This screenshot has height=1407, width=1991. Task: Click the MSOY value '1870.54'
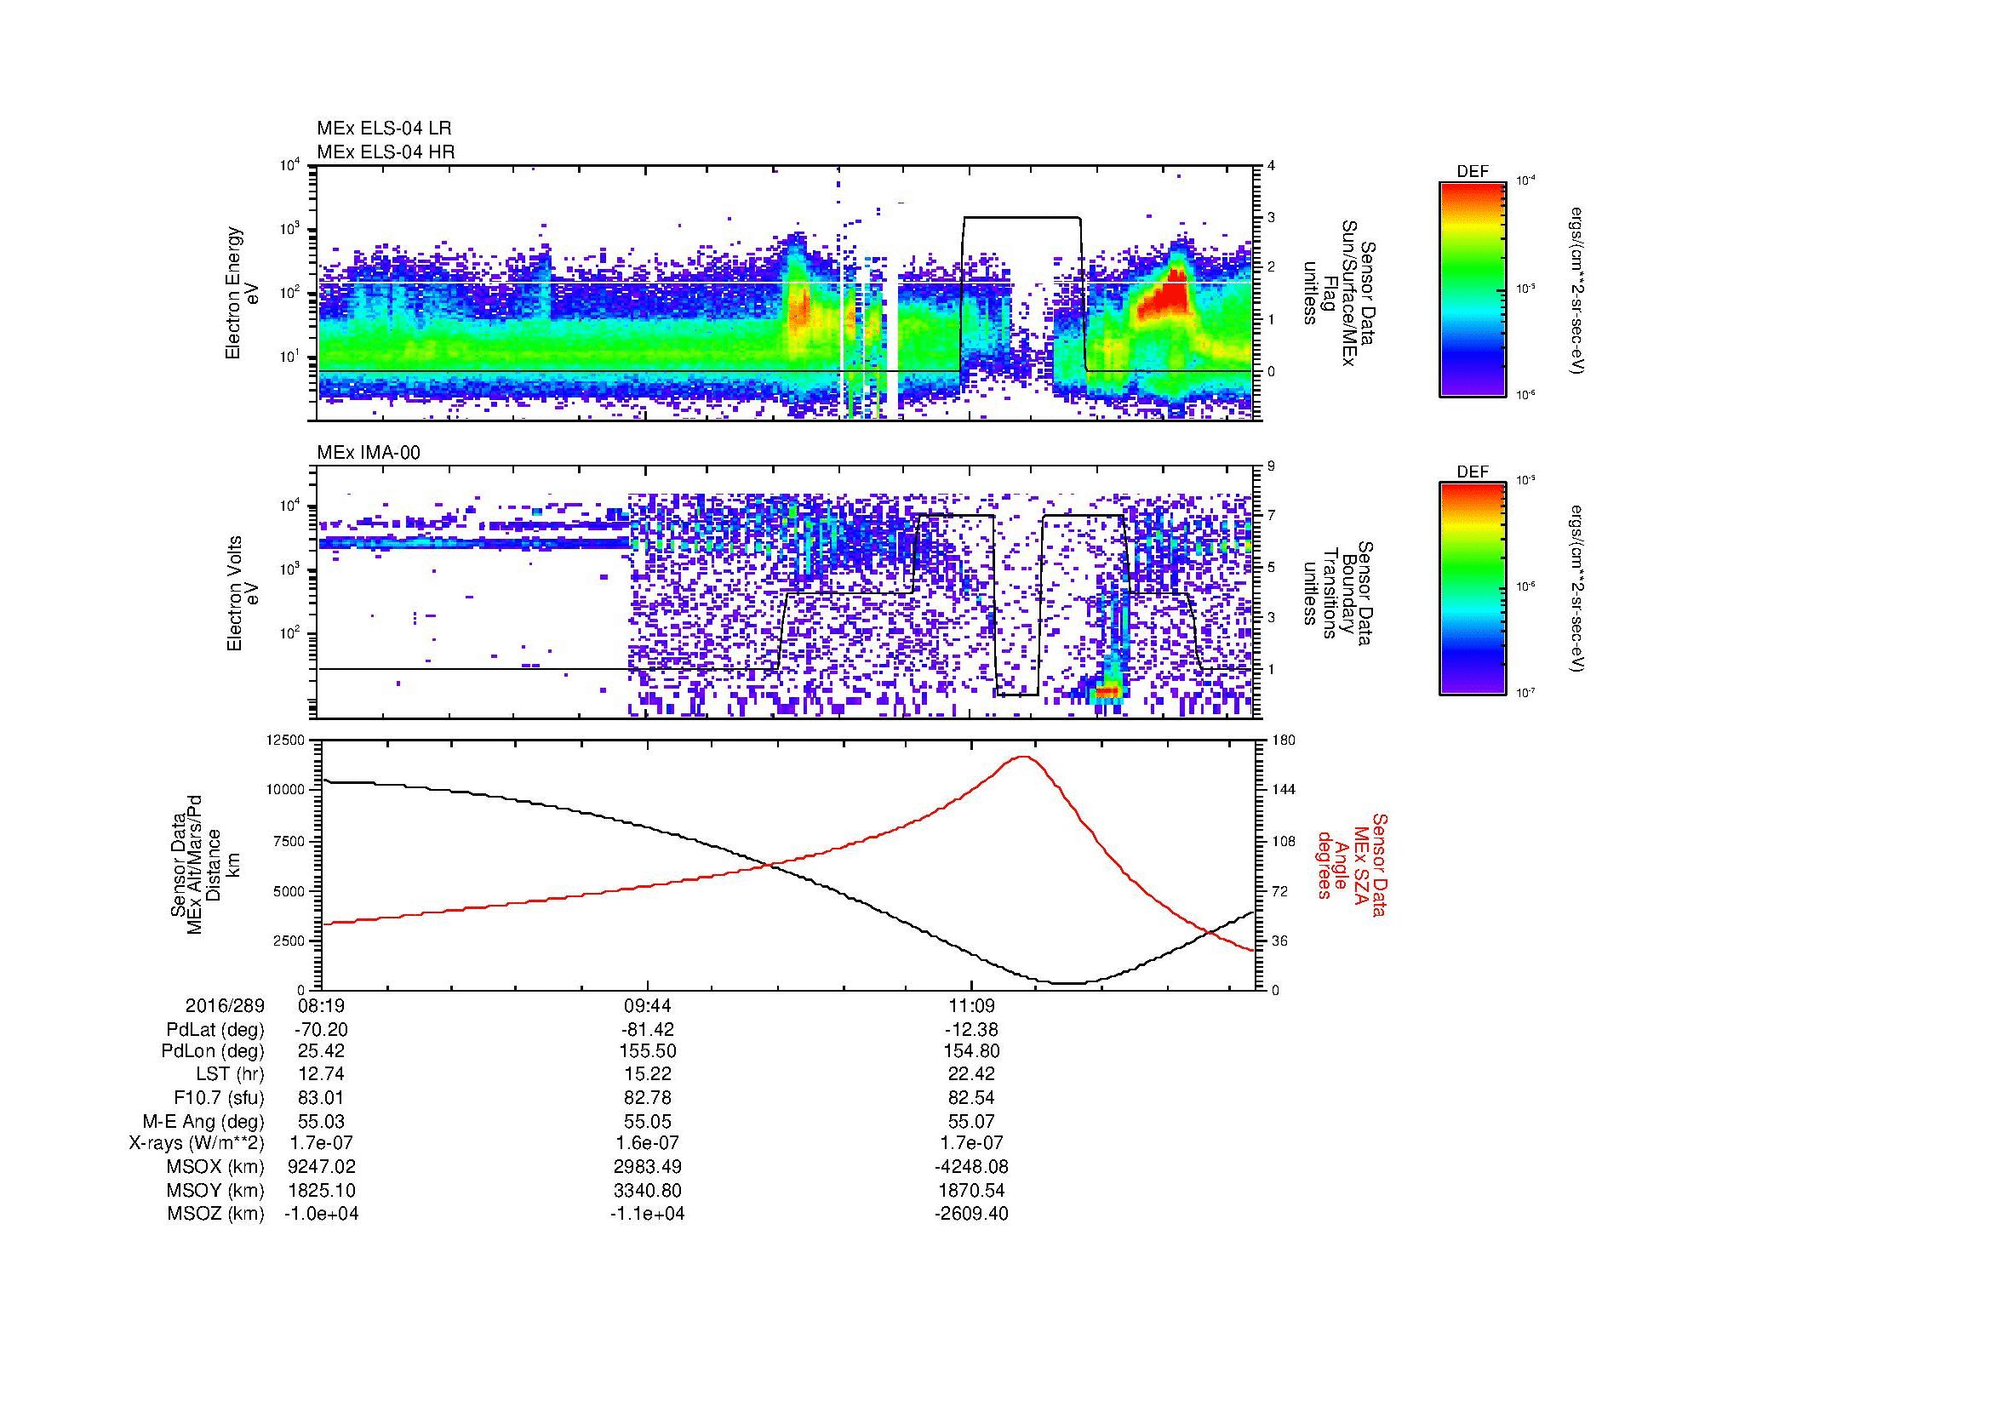click(x=971, y=1191)
